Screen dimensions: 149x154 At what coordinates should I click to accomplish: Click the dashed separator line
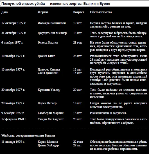pyautogui.click(x=74, y=129)
